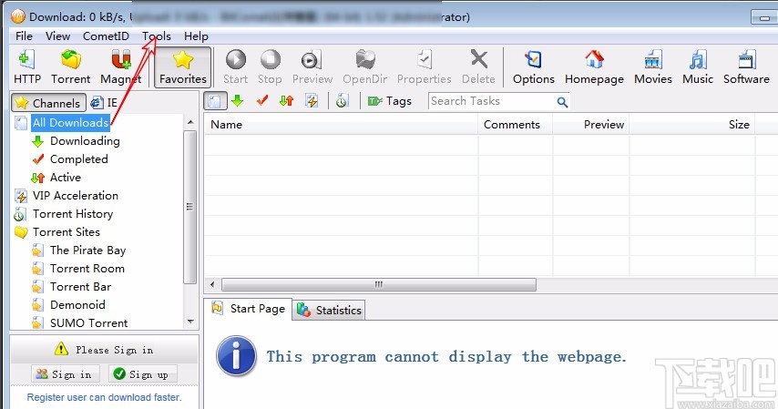Click the Stop task button
Screen dimensions: 778x409
pos(270,66)
